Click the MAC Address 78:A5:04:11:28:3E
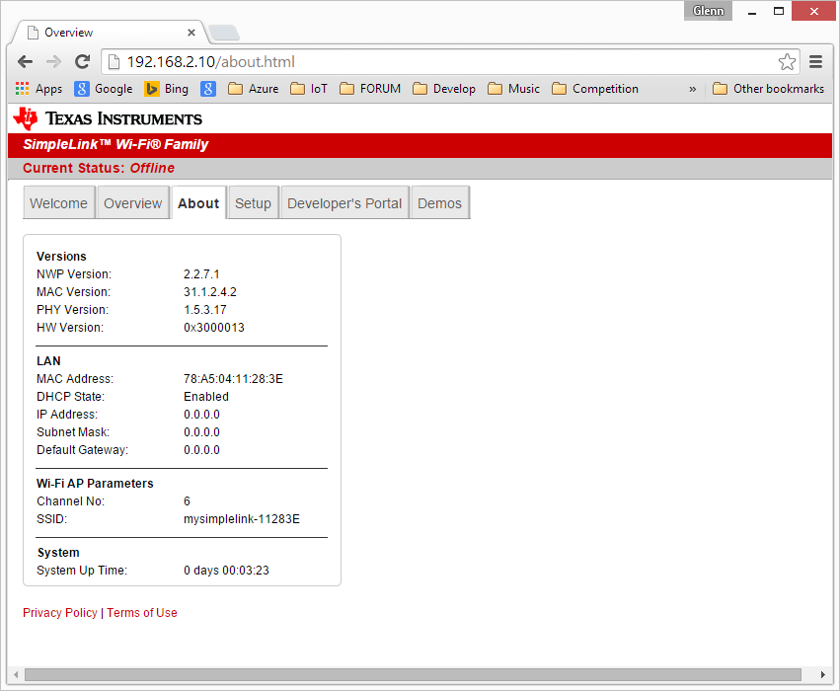The image size is (840, 691). tap(233, 379)
